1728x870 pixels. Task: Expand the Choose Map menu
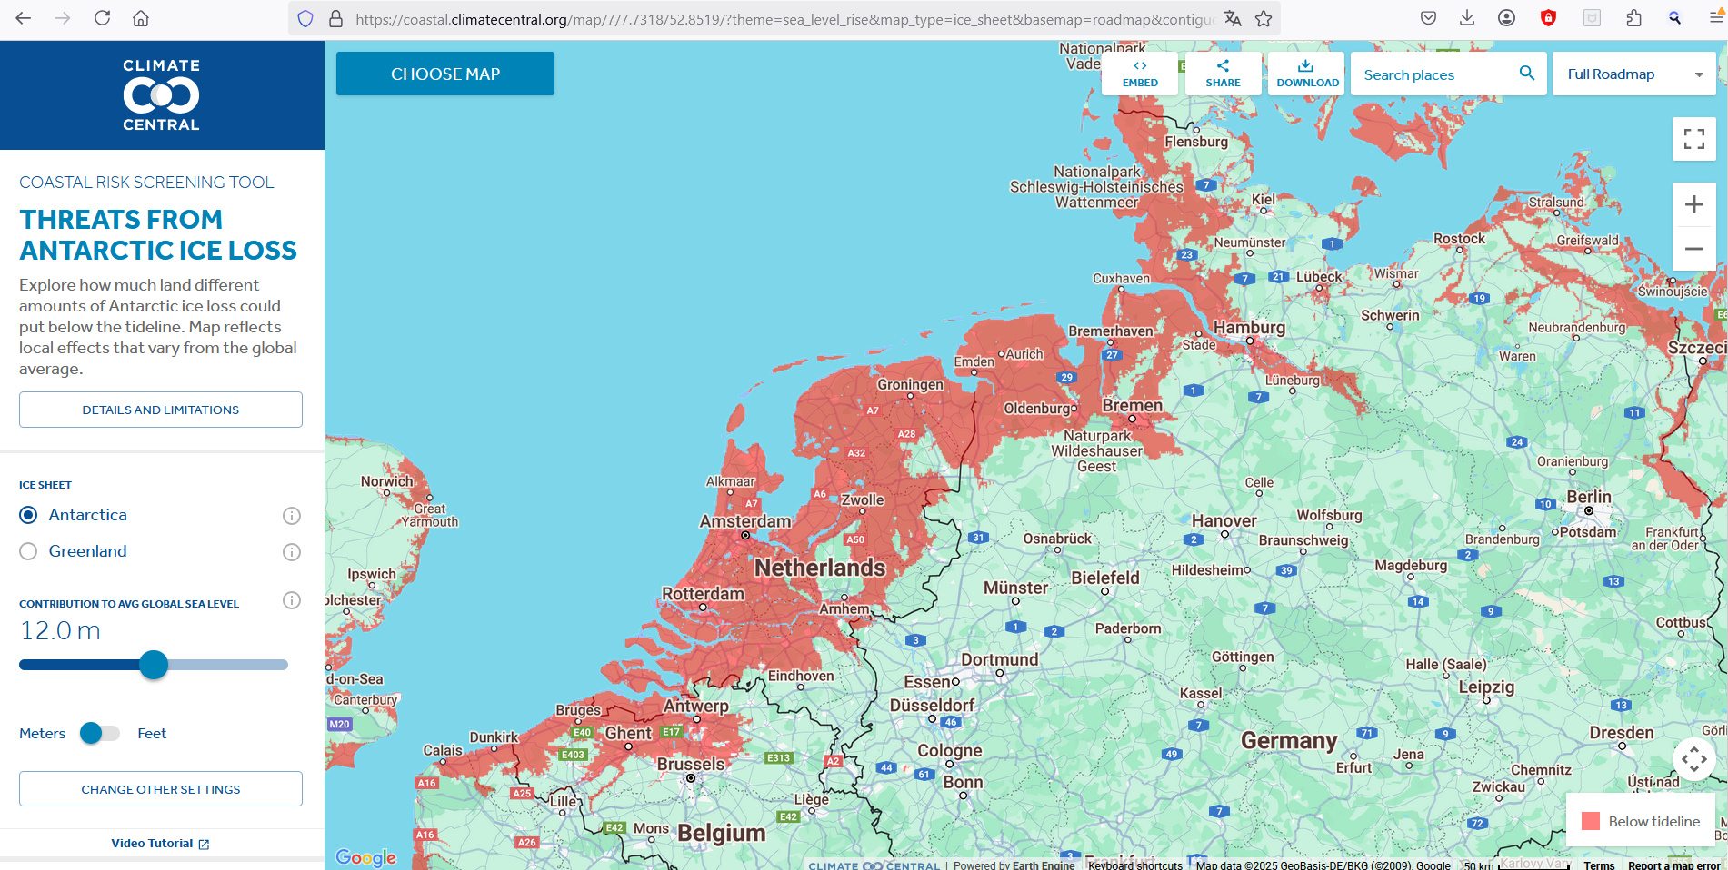pyautogui.click(x=445, y=74)
